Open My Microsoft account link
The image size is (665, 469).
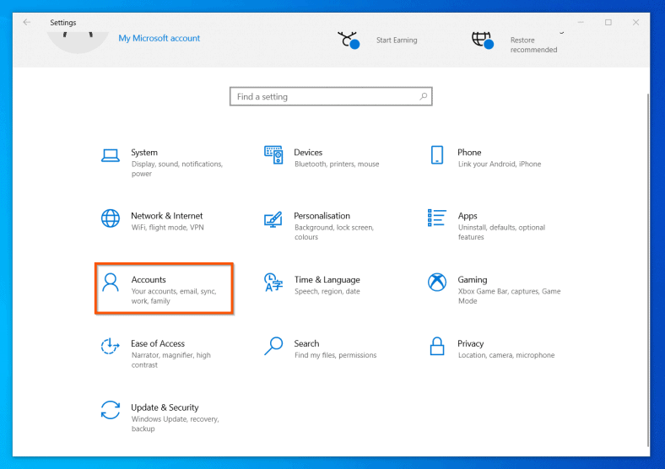[159, 38]
